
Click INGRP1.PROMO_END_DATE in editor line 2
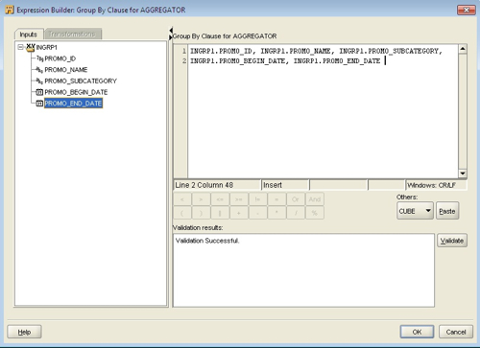click(x=337, y=60)
